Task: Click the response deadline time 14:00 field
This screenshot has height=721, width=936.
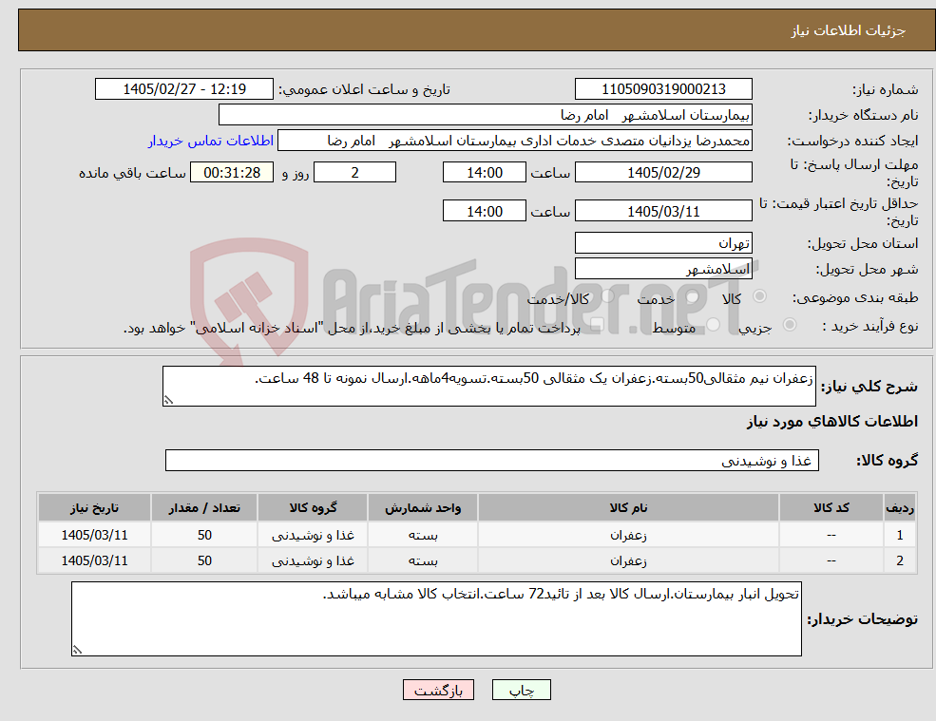Action: [484, 173]
